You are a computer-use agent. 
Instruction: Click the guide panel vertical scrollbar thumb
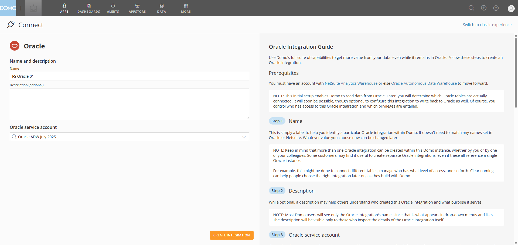tap(516, 73)
